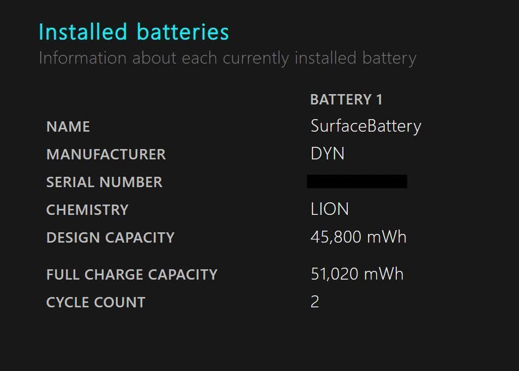Click the CHEMISTRY row label
The height and width of the screenshot is (371, 519).
(87, 210)
